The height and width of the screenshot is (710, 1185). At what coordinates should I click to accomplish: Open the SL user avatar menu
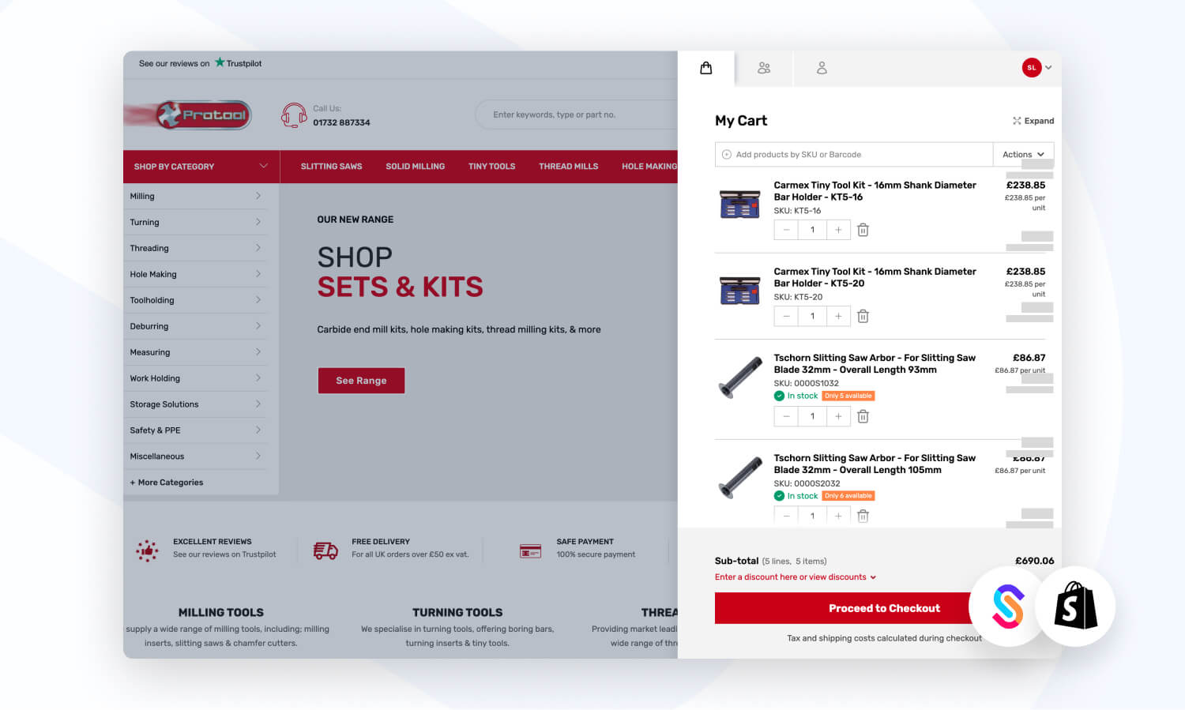[1036, 68]
